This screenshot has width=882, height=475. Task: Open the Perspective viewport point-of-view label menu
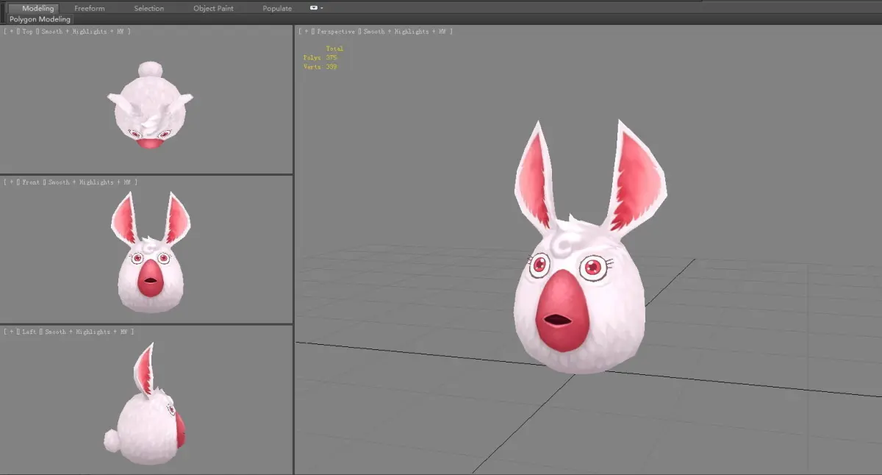click(335, 32)
